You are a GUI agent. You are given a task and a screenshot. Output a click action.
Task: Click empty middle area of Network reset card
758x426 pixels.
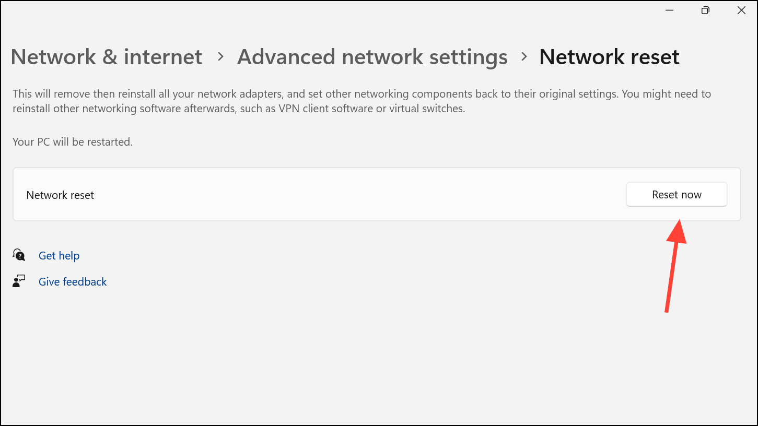point(360,195)
